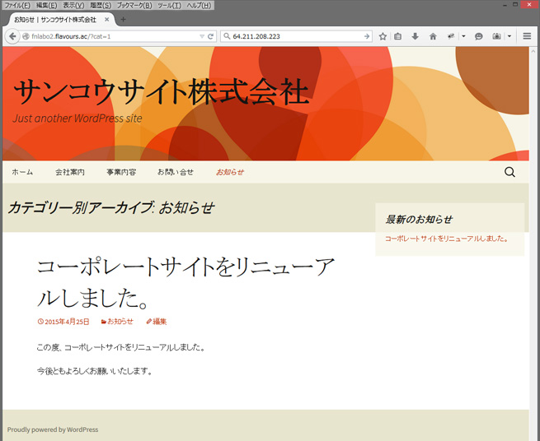The height and width of the screenshot is (441, 540).
Task: Open a new tab with the plus button
Action: click(124, 19)
